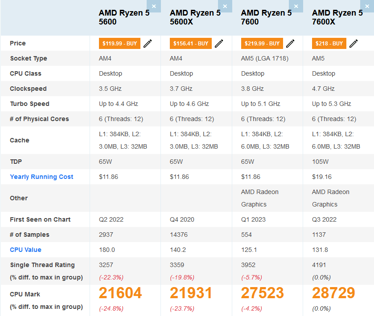Click the AM5 (LGA 1718) socket value
This screenshot has height=316, width=374.
265,58
